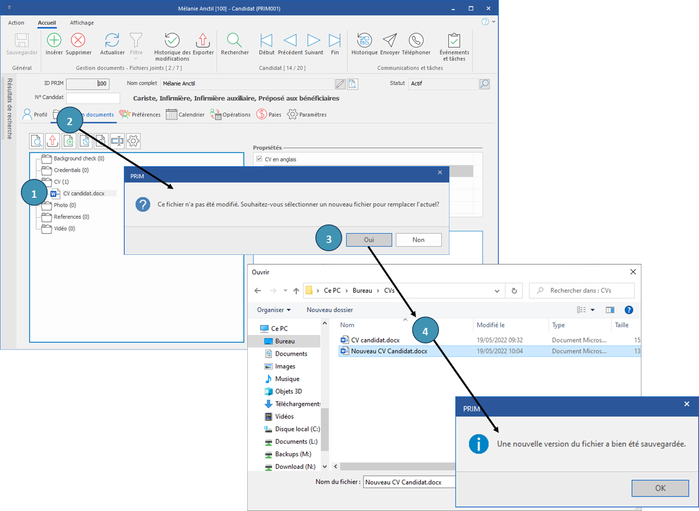The image size is (699, 511).
Task: Open Historique des modifications
Action: coord(172,41)
